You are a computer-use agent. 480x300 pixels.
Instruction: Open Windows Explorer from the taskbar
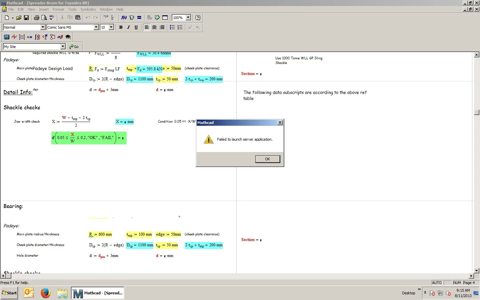click(62, 293)
